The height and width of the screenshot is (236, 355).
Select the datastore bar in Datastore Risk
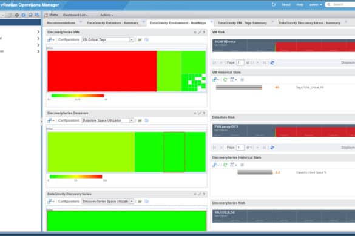tap(283, 131)
